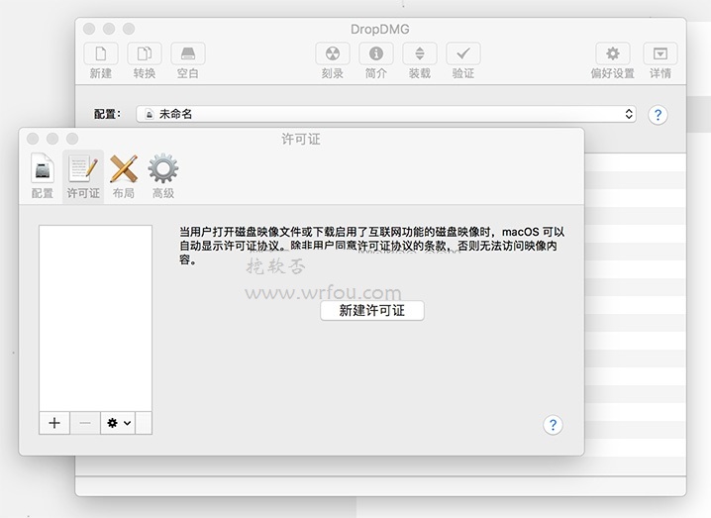The image size is (711, 518).
Task: Open the 未命名 configuration dropdown
Action: click(386, 114)
